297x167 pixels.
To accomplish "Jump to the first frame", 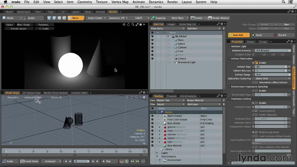I will click(x=65, y=161).
